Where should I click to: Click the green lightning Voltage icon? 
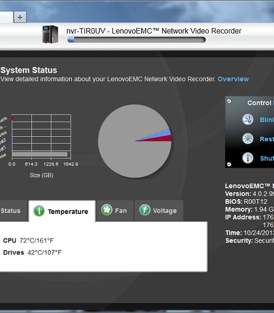(145, 210)
